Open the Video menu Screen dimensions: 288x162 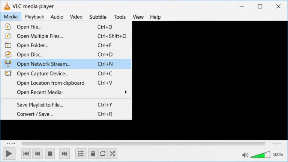pyautogui.click(x=76, y=17)
